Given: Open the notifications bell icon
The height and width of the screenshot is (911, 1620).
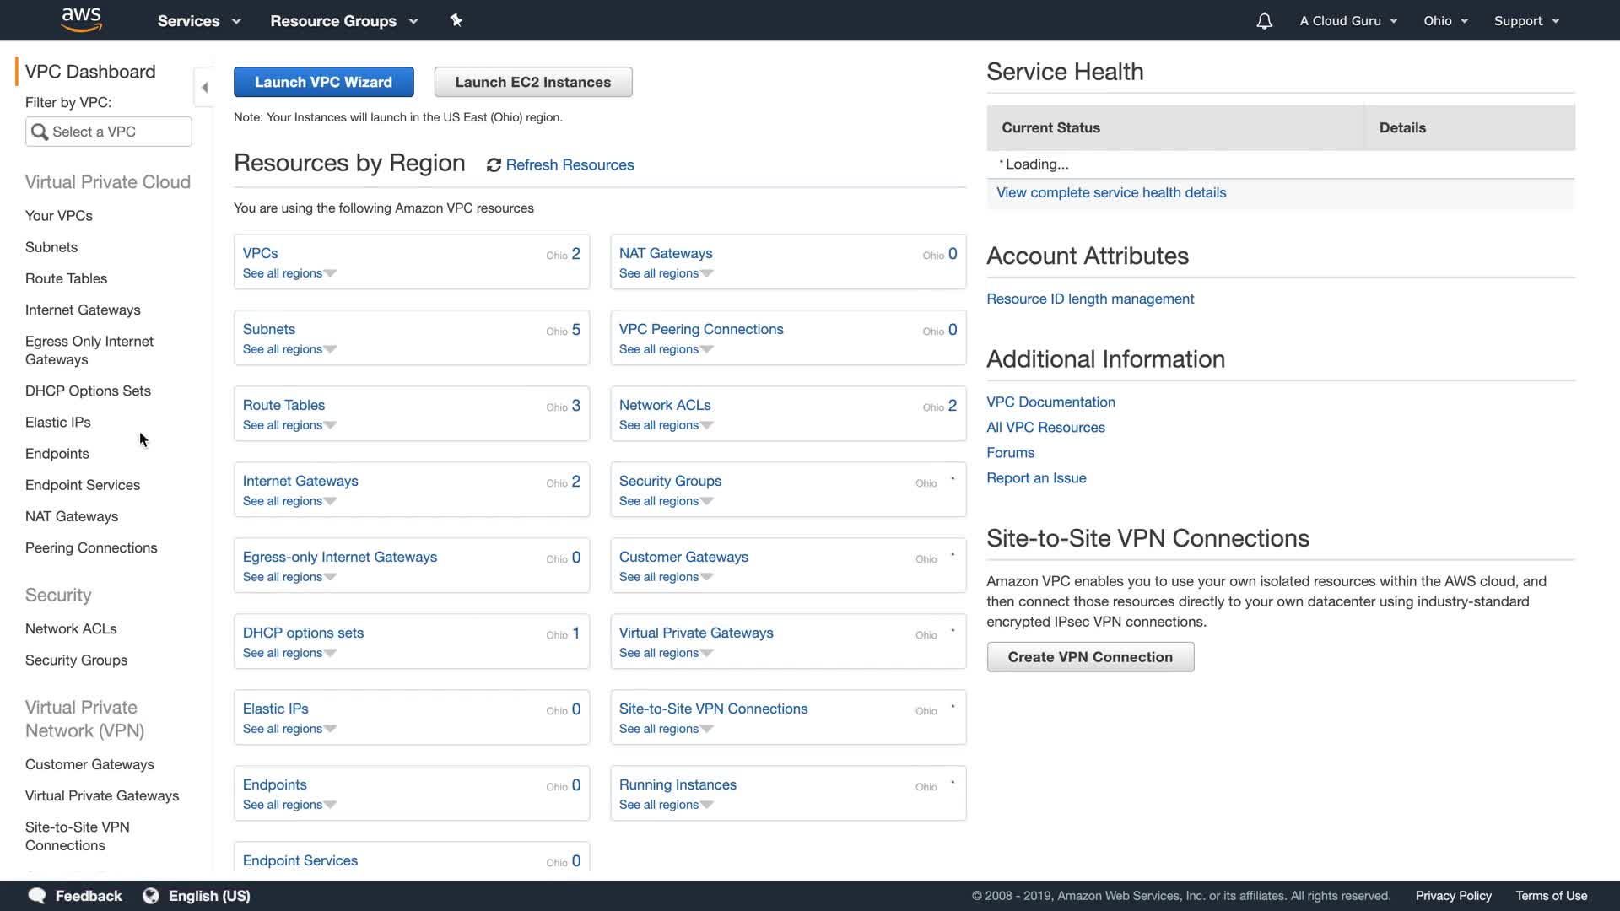Looking at the screenshot, I should pyautogui.click(x=1264, y=21).
